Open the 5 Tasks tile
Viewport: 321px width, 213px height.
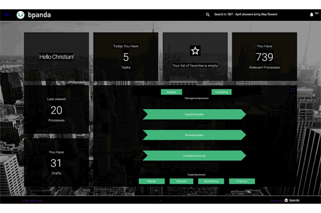point(126,57)
